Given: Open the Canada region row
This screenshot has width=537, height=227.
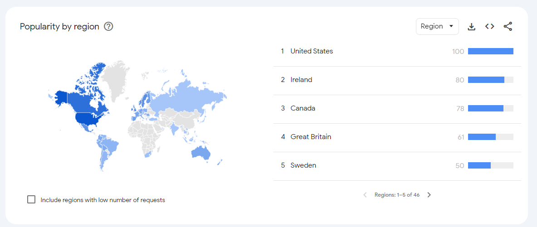Looking at the screenshot, I should 303,108.
